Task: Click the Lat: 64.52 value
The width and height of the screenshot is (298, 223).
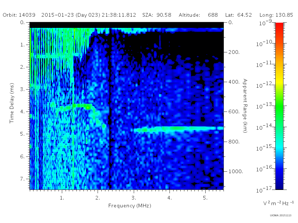Action: point(238,15)
